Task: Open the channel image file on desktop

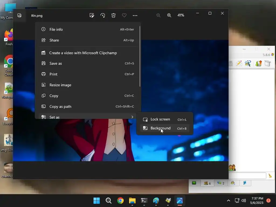Action: point(7,170)
